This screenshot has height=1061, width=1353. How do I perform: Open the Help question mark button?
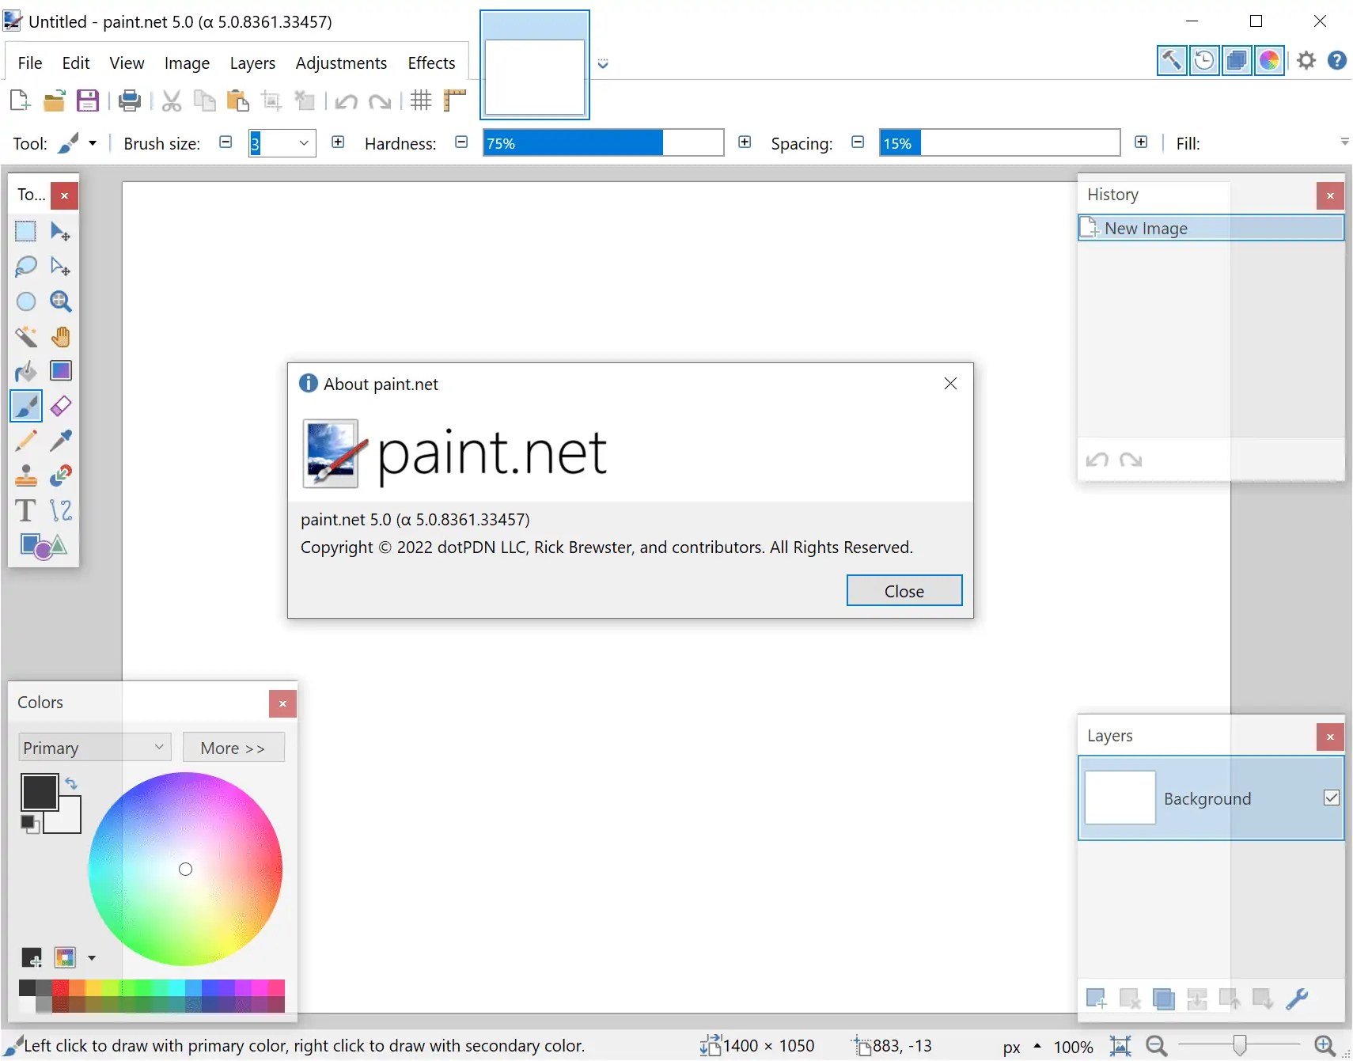(1337, 60)
